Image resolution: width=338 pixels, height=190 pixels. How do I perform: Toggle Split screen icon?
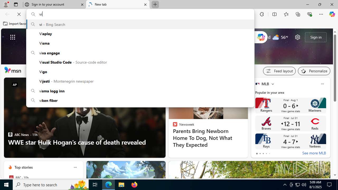pos(274,14)
